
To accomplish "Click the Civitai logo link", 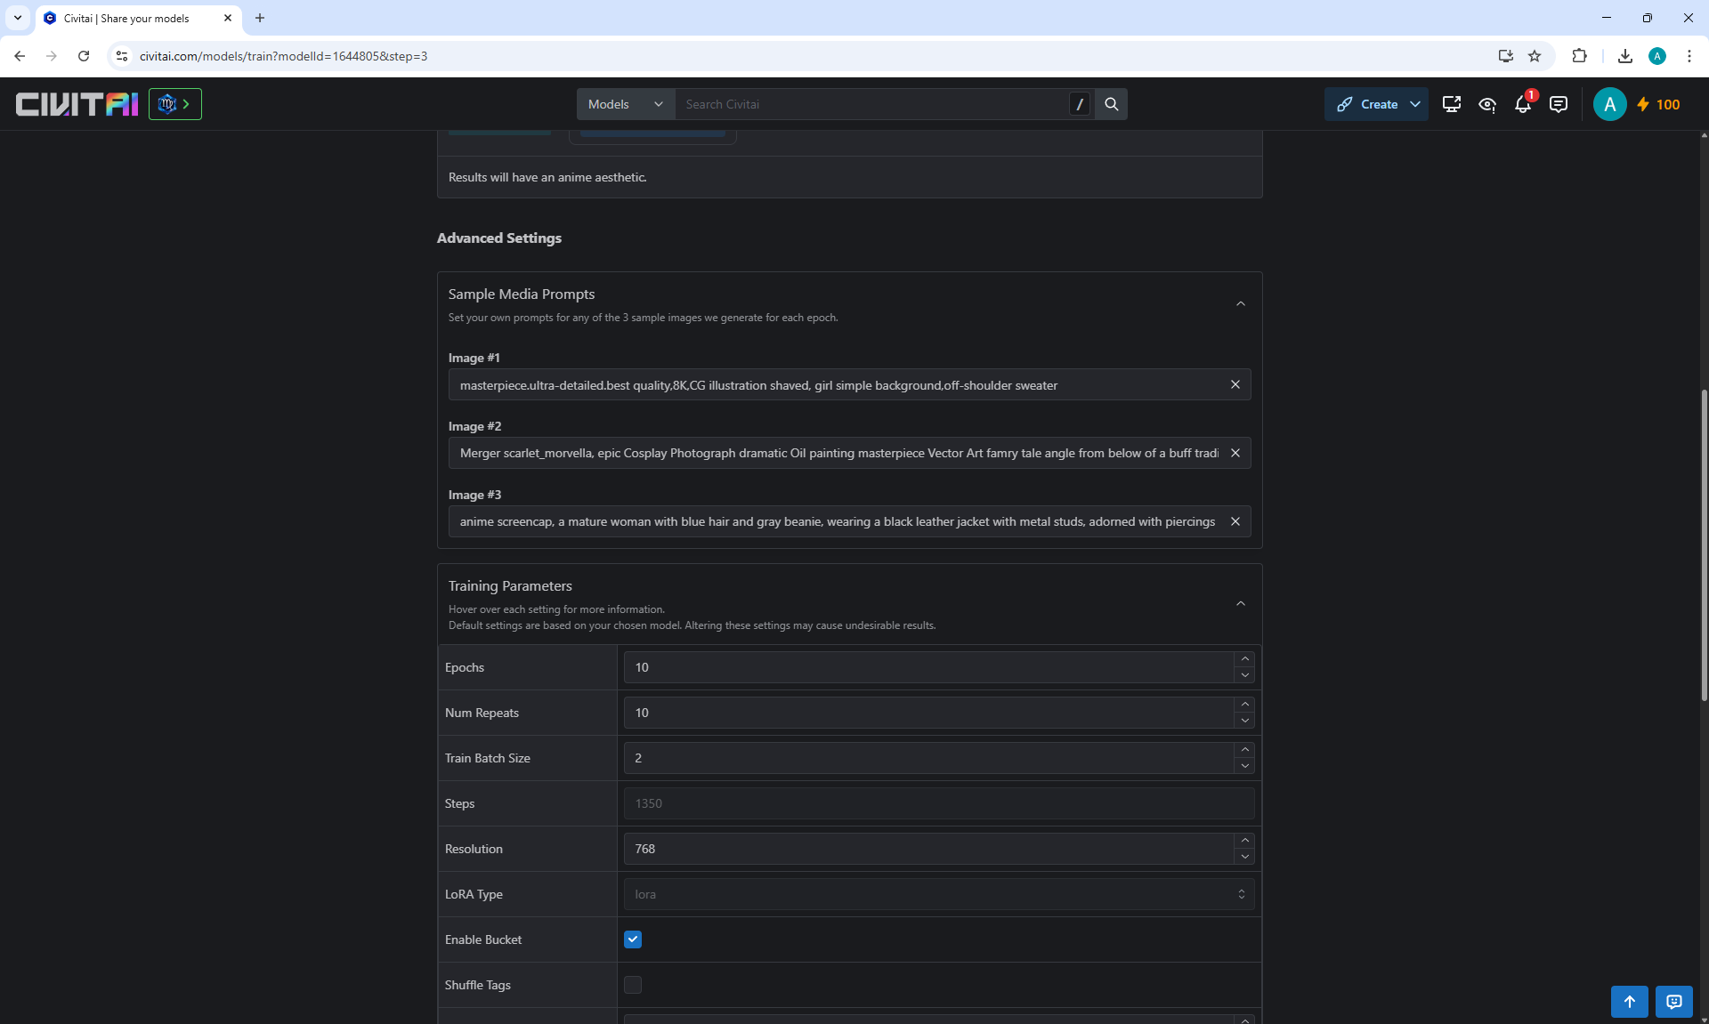I will [x=77, y=104].
